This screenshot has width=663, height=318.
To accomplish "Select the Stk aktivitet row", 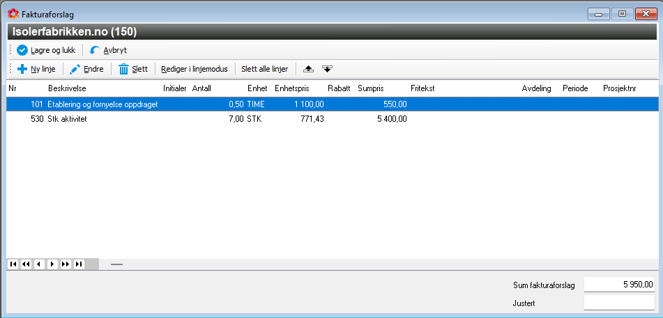I will [209, 119].
